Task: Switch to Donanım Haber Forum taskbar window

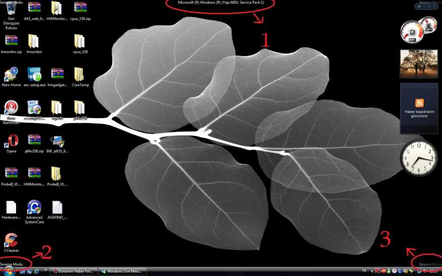Action: 74,271
